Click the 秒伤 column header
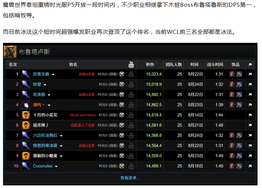This screenshot has width=262, height=188. pyautogui.click(x=150, y=64)
